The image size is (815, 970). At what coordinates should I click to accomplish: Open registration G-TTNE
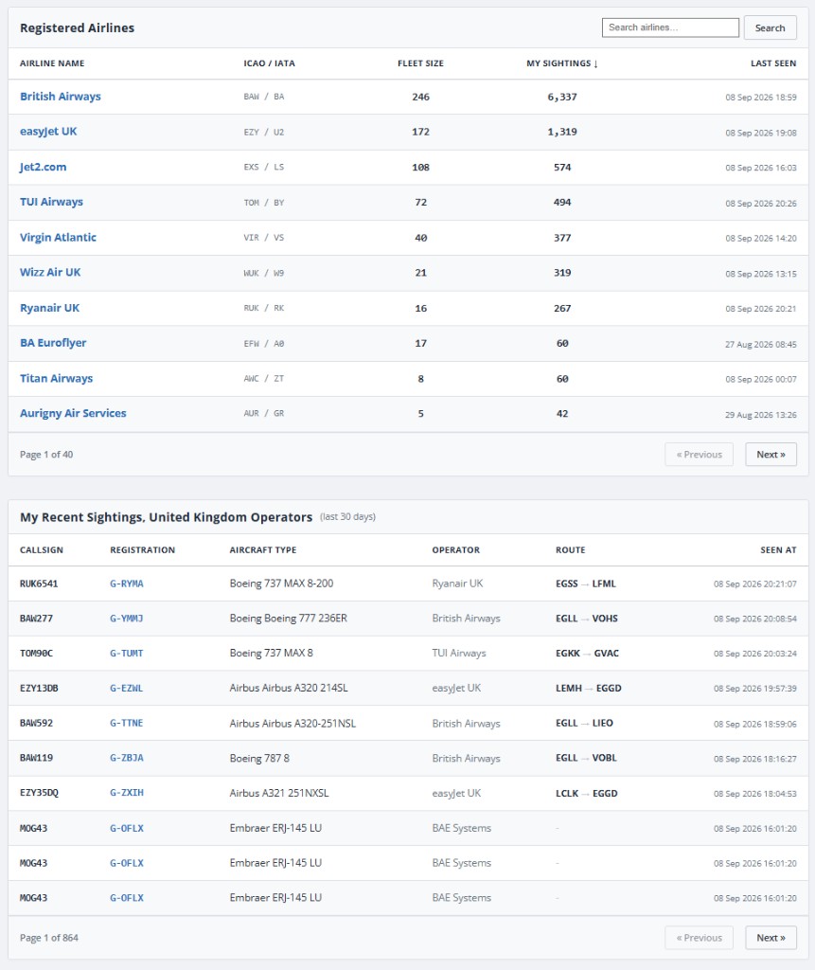127,723
